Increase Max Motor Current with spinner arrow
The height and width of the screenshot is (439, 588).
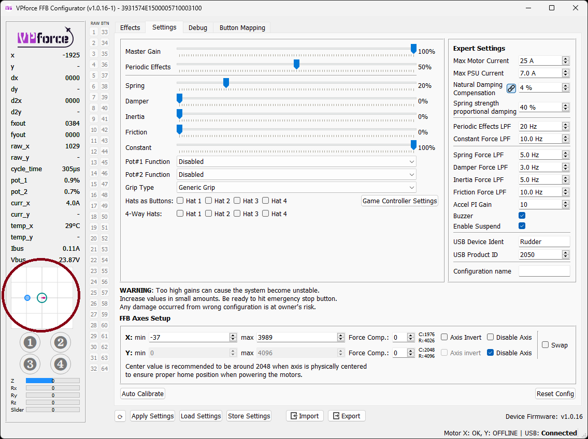click(x=566, y=59)
